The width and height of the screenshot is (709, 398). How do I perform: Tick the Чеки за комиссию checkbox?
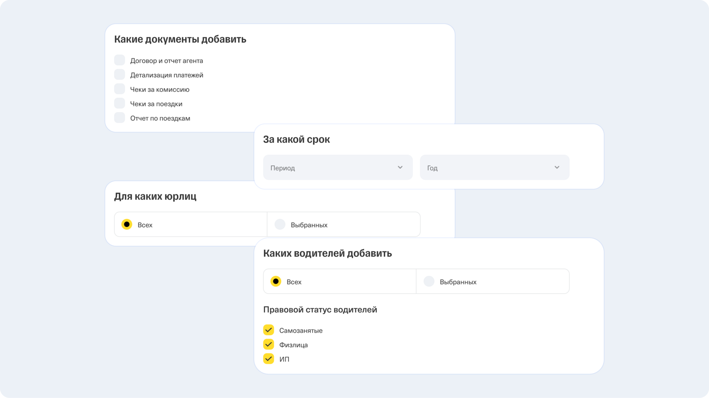click(x=119, y=89)
